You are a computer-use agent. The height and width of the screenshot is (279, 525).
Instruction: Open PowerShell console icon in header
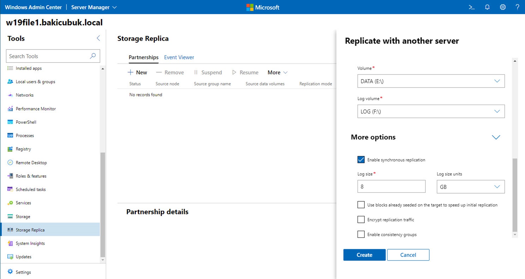[472, 7]
